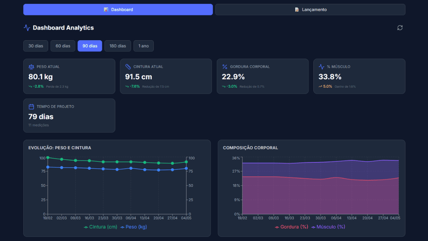The image size is (428, 241).
Task: Click the Redução de 7.5 cm note
Action: pyautogui.click(x=156, y=87)
